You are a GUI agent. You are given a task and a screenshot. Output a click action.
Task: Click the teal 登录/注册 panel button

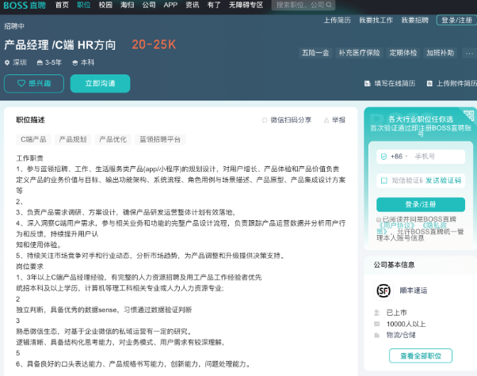click(421, 204)
